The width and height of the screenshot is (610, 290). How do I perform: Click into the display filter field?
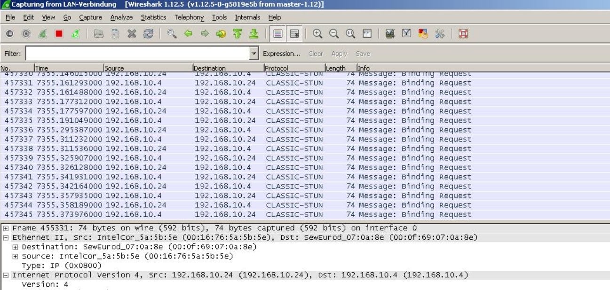[x=137, y=54]
